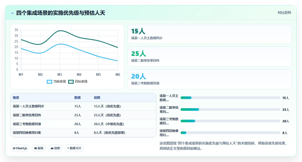Image resolution: width=302 pixels, height=162 pixels.
Task: Click the M6 axis label on chart
Action: [x=118, y=74]
